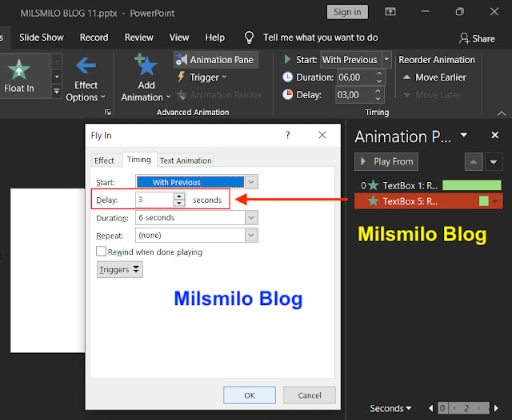Click the Animation Painter tool
The image size is (512, 420).
(219, 95)
